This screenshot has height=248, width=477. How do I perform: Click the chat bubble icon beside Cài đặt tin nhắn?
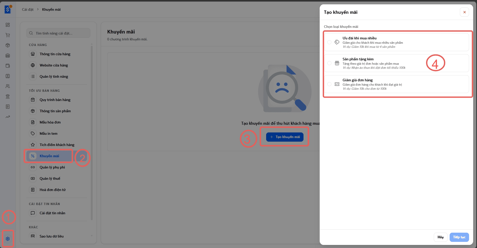coord(33,213)
